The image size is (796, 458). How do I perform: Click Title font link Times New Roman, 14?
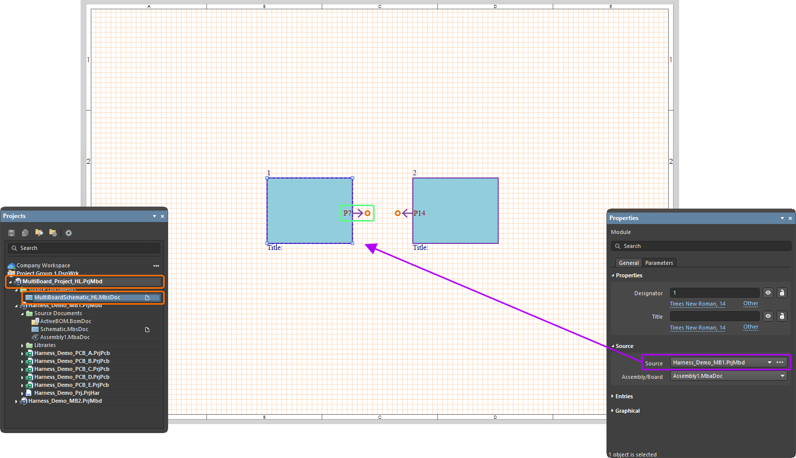(697, 328)
